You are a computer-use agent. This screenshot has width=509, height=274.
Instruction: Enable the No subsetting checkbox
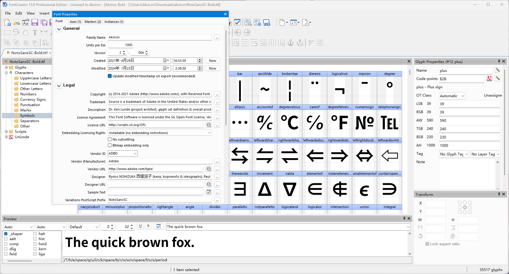(110, 139)
